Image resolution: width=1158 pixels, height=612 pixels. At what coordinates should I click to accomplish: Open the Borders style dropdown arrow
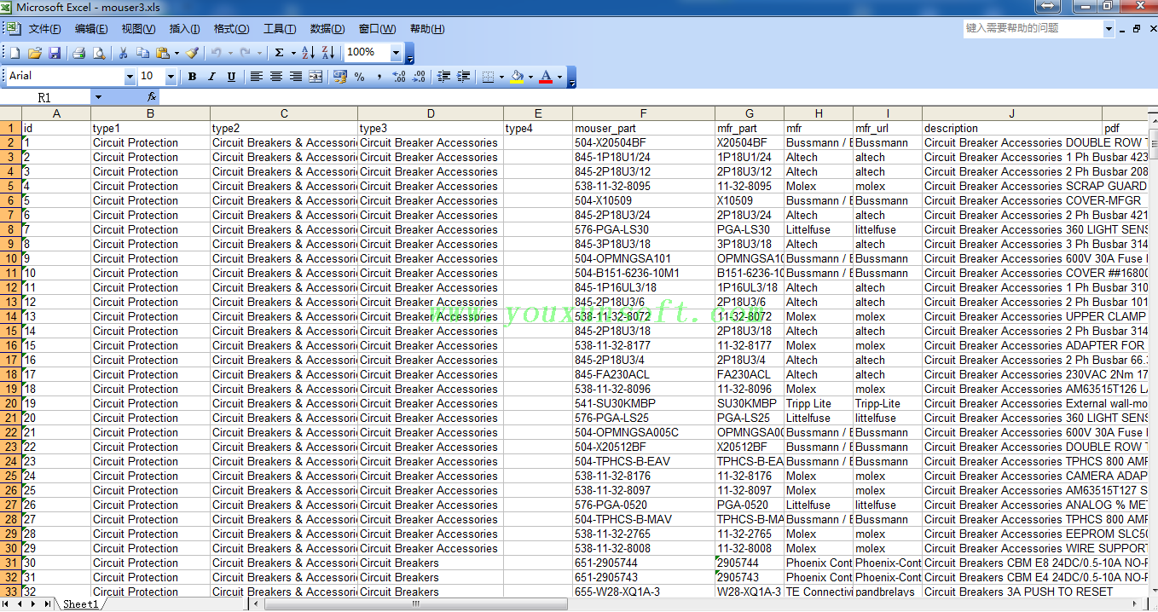[502, 77]
